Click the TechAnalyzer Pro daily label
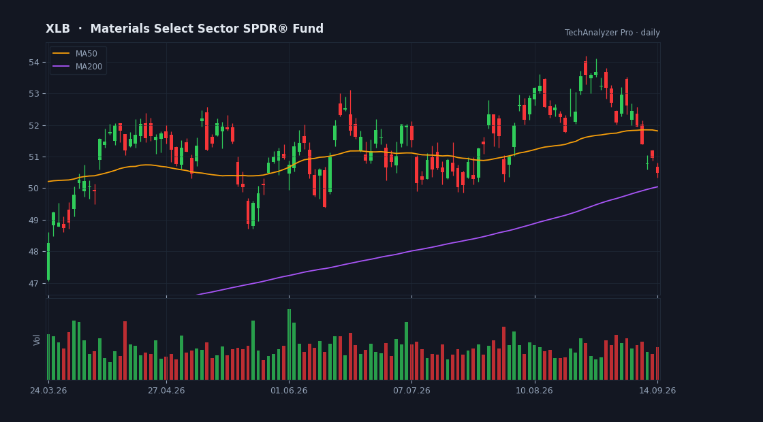 [612, 33]
